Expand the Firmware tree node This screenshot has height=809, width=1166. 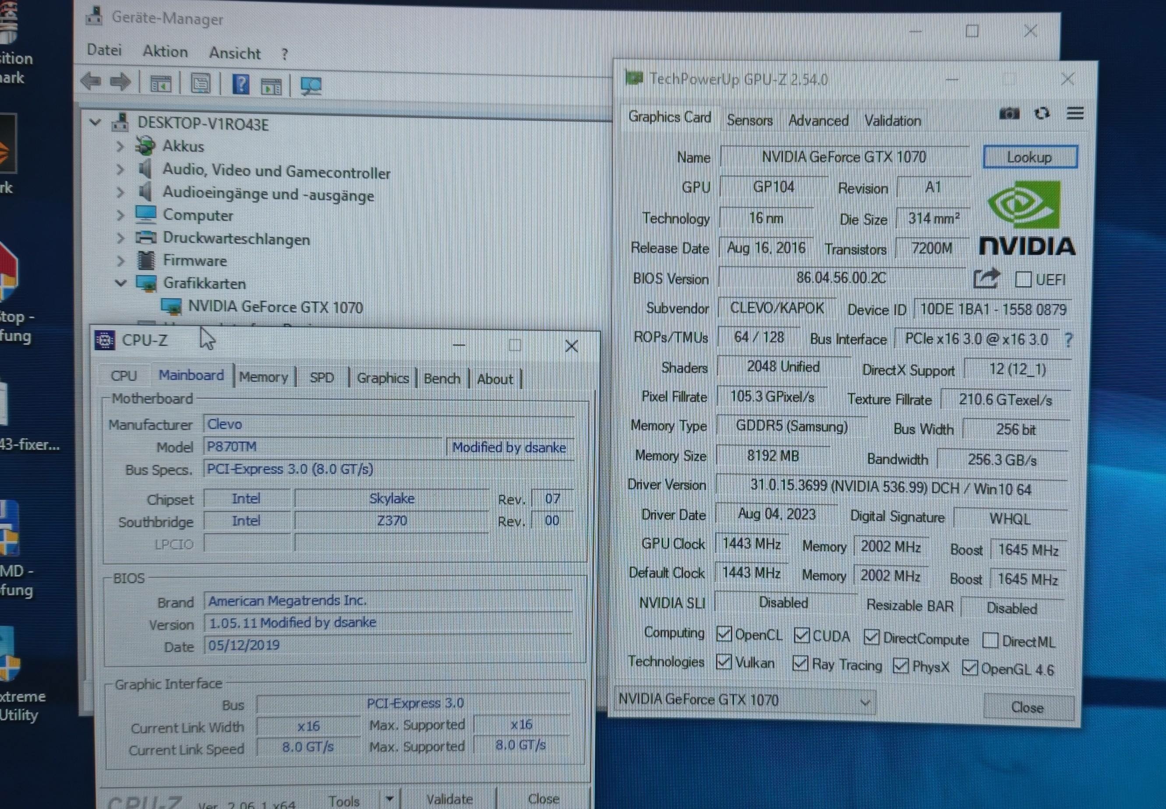120,260
